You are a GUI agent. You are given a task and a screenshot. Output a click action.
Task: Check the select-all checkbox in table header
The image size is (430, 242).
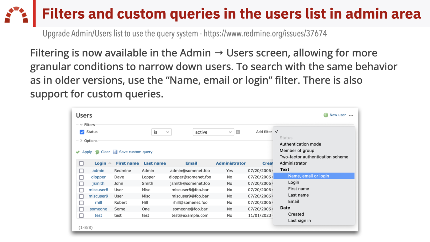(81, 163)
